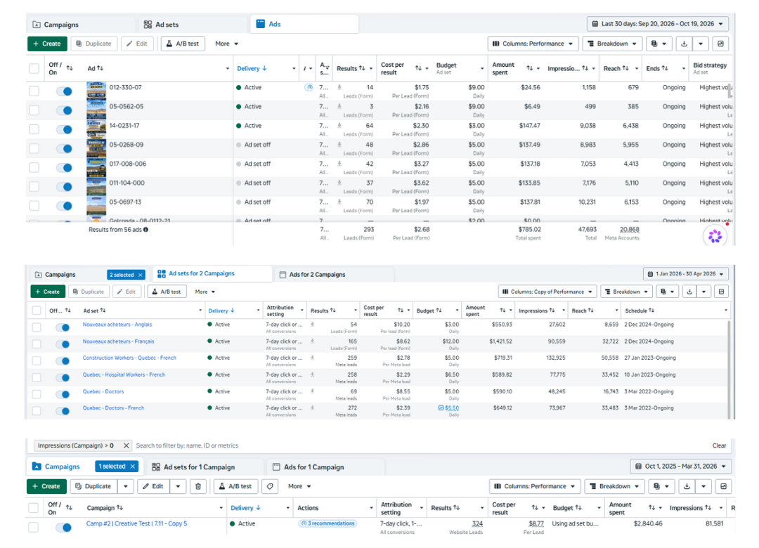Click the 3 recommendations badge

pos(327,523)
